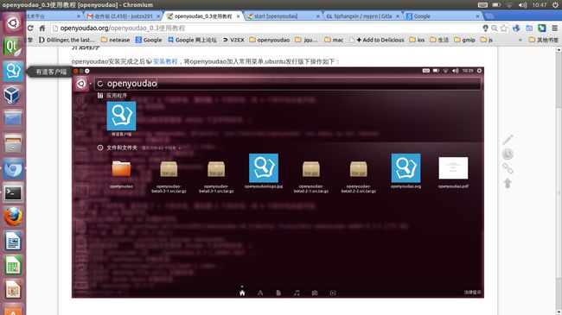The height and width of the screenshot is (315, 562).
Task: Launch VirtualBox from the launcher
Action: click(x=13, y=95)
